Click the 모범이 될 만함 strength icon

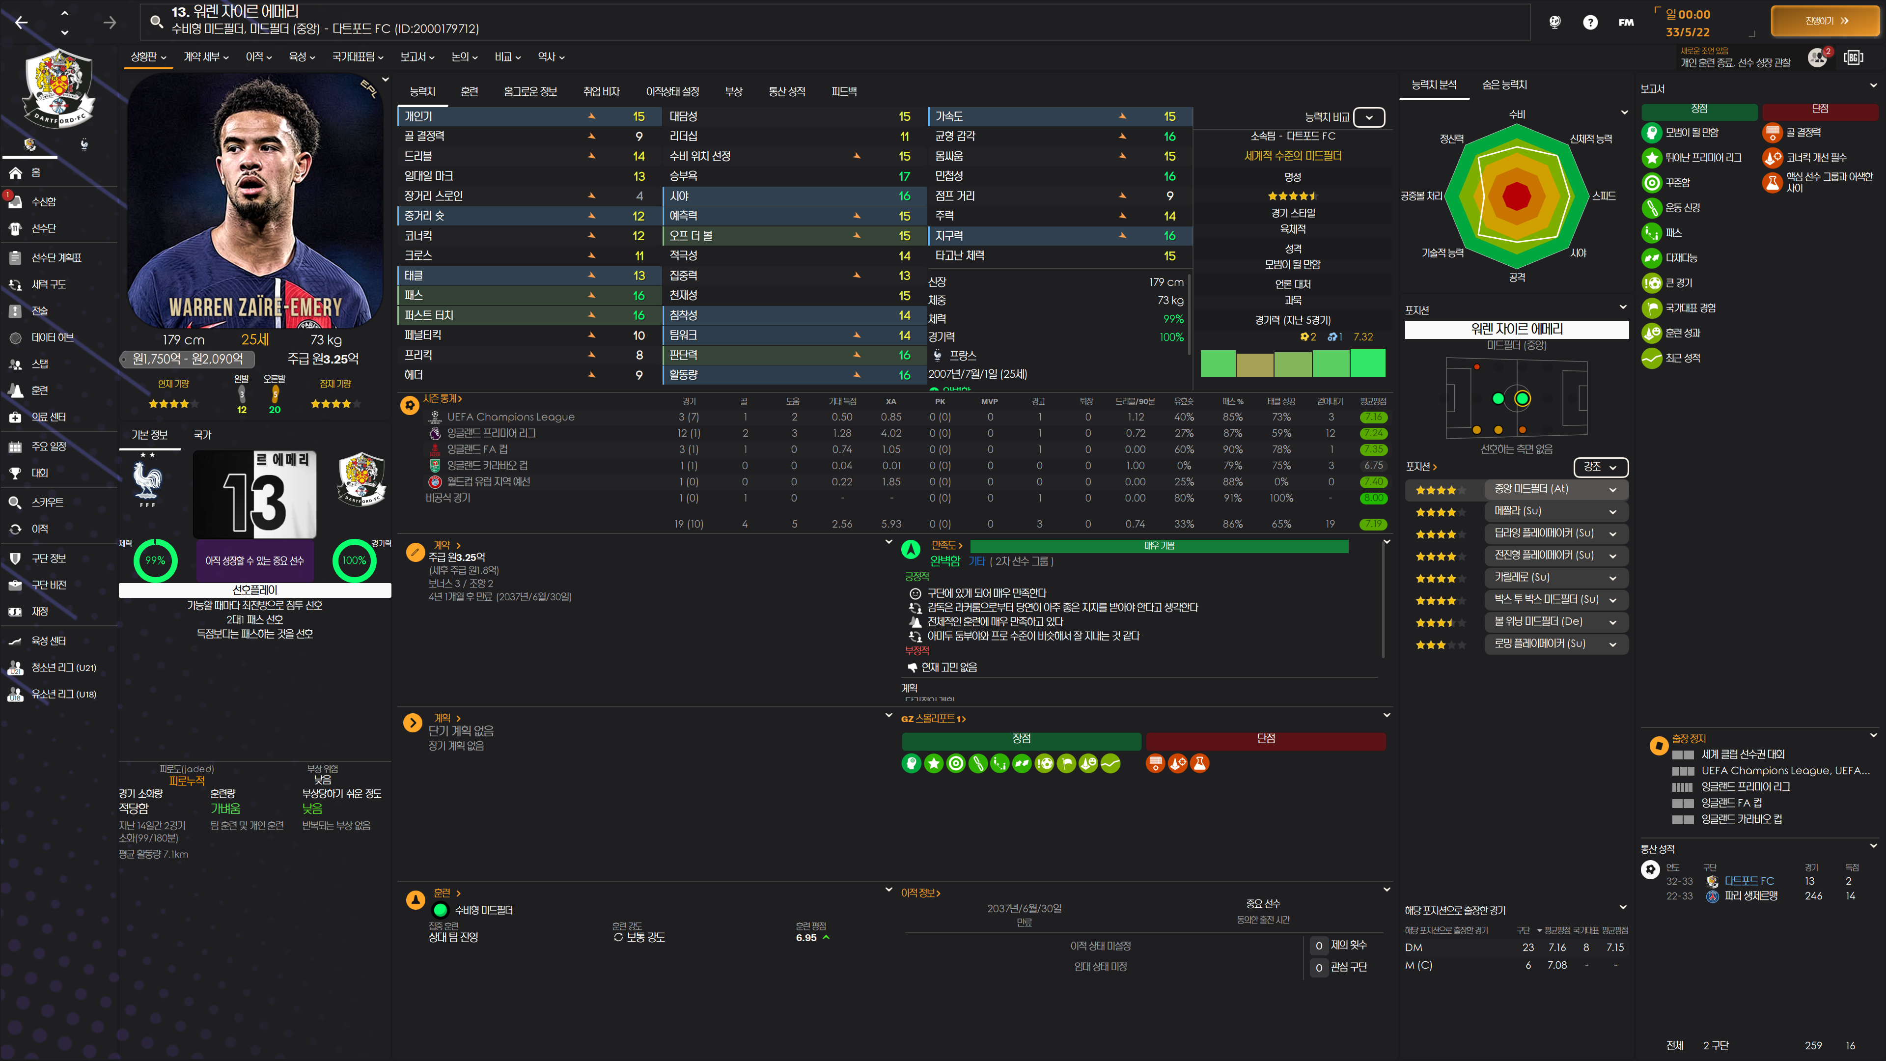[x=1651, y=133]
